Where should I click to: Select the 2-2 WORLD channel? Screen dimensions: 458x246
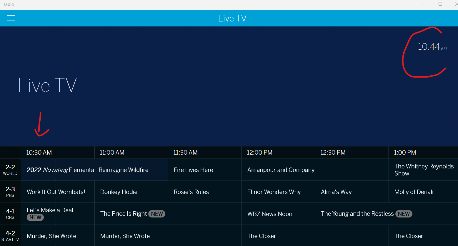[10, 170]
